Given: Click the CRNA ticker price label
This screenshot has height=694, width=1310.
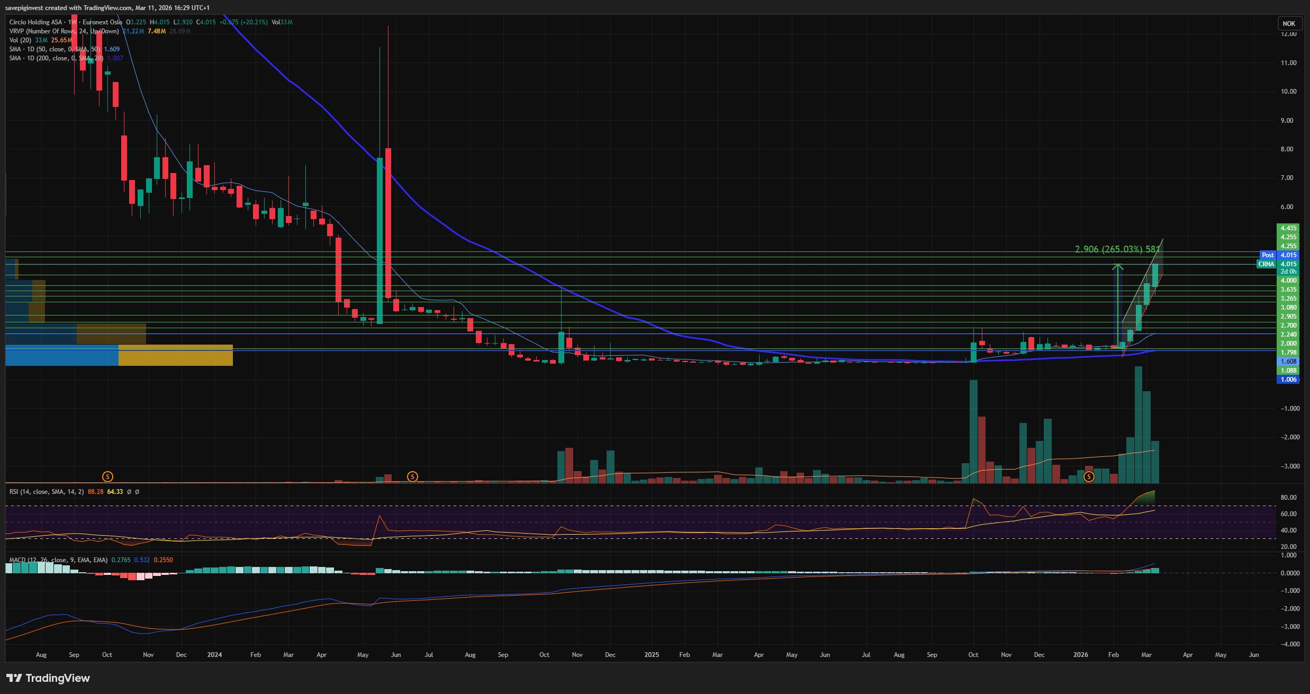Looking at the screenshot, I should [1266, 264].
